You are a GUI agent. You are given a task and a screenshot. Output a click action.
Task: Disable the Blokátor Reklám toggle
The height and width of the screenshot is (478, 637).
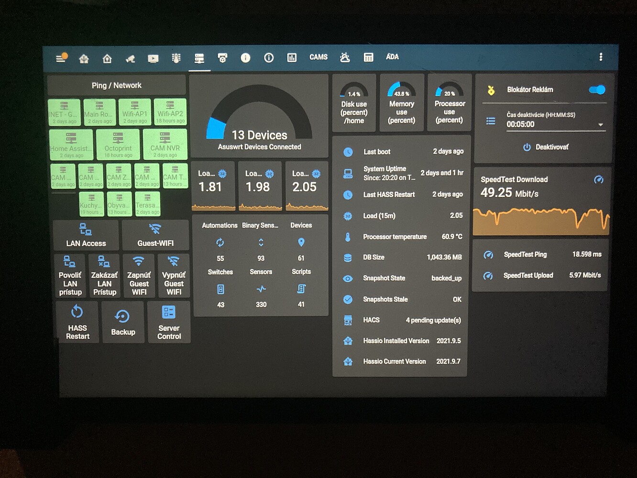596,89
